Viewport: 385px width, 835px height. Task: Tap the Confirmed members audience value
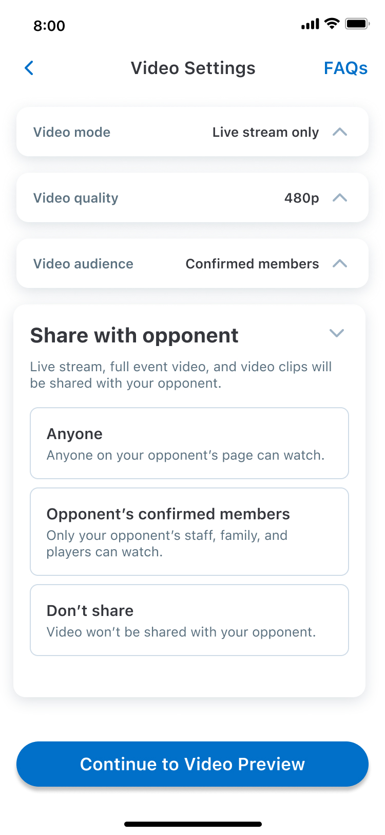coord(252,264)
